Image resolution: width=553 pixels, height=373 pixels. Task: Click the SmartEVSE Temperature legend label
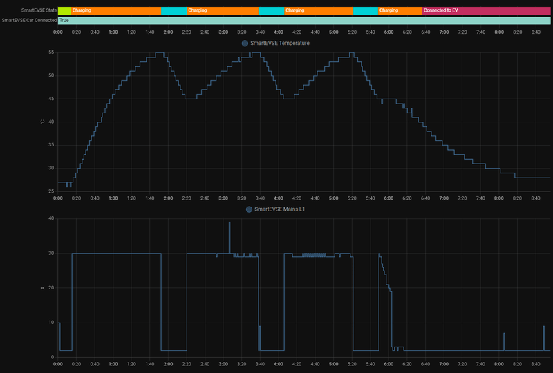tap(280, 44)
